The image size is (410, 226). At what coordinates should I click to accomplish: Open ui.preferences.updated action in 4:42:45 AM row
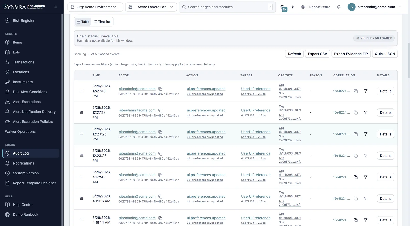pos(206,175)
